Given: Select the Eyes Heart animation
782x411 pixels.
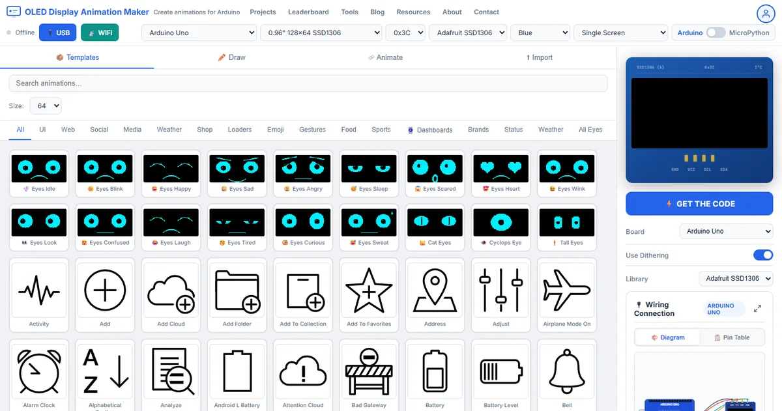Looking at the screenshot, I should pyautogui.click(x=501, y=173).
